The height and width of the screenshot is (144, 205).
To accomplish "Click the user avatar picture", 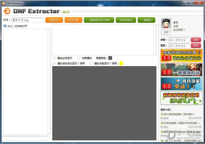I will click(166, 23).
